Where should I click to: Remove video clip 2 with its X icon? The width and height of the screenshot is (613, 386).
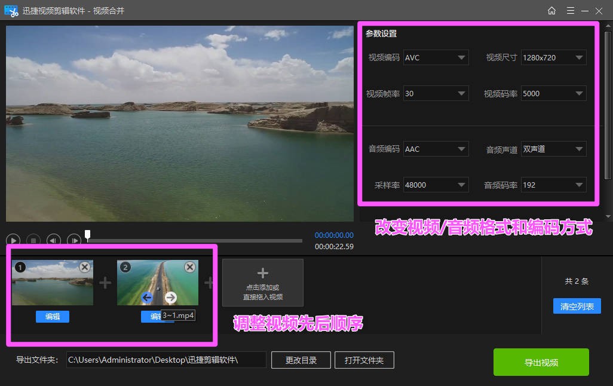coord(190,267)
